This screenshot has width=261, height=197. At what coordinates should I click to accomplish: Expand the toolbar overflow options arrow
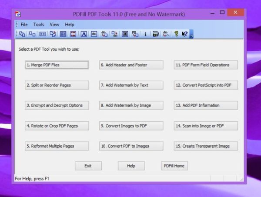point(191,35)
